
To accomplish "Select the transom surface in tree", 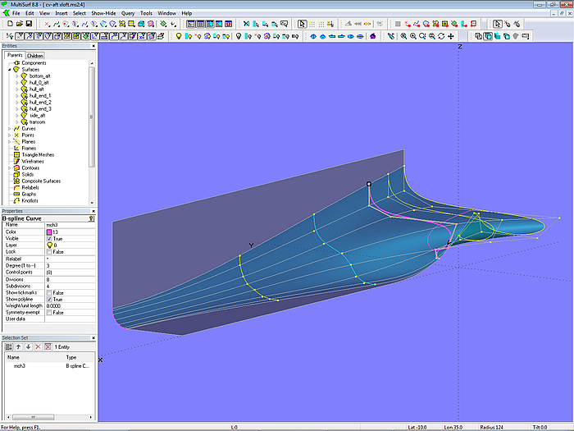I will pos(37,122).
